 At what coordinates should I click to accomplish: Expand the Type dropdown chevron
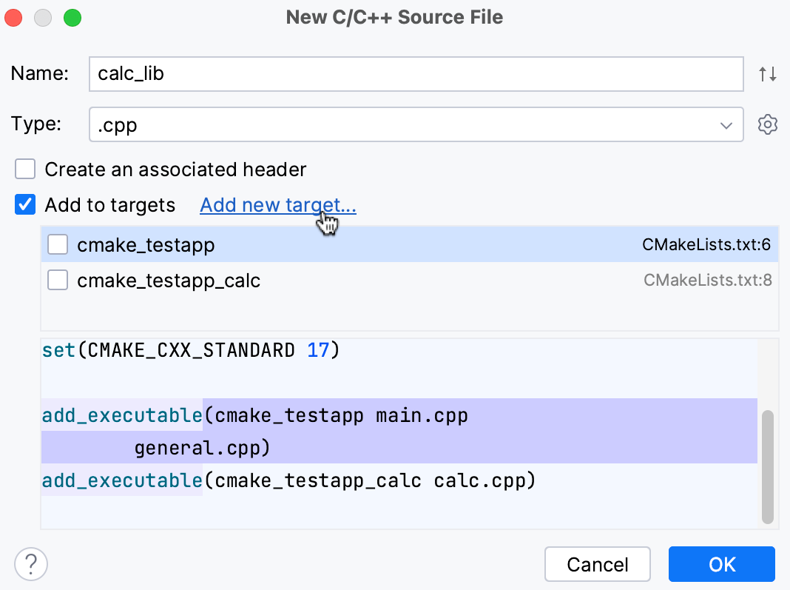click(726, 125)
